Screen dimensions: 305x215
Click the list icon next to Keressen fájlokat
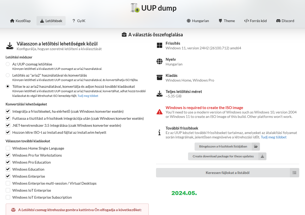tap(295, 172)
